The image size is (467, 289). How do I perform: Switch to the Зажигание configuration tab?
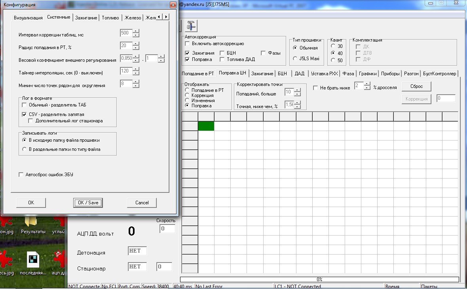[86, 18]
